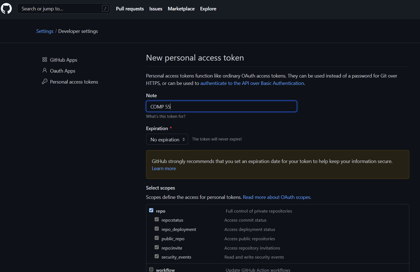Click the Personal access tokens key icon

point(45,81)
